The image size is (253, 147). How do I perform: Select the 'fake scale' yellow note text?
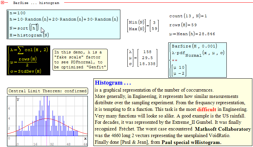80,60
